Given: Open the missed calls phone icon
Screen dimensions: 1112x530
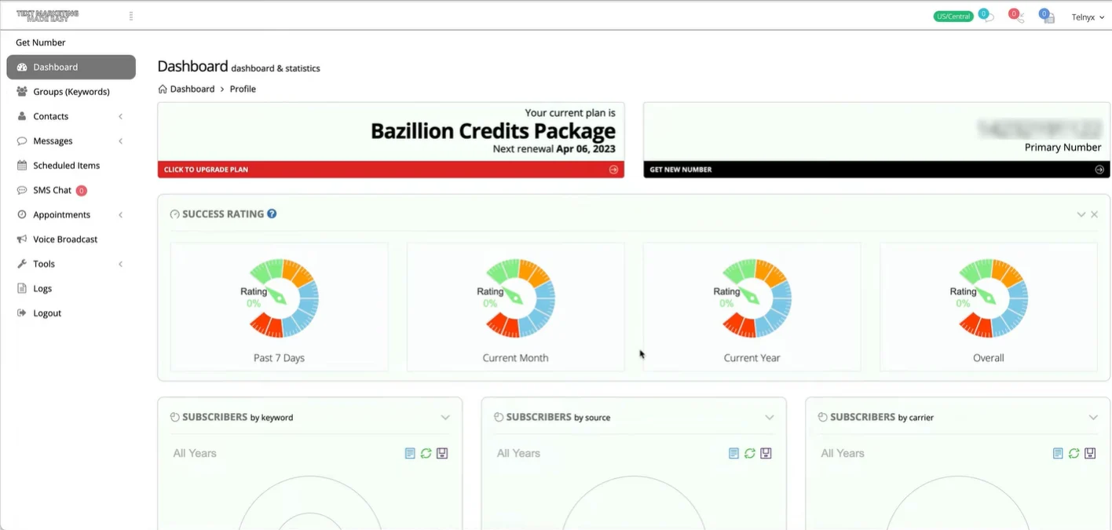Looking at the screenshot, I should [x=1016, y=16].
